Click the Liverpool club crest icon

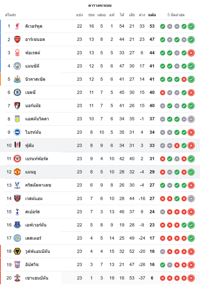[18, 26]
